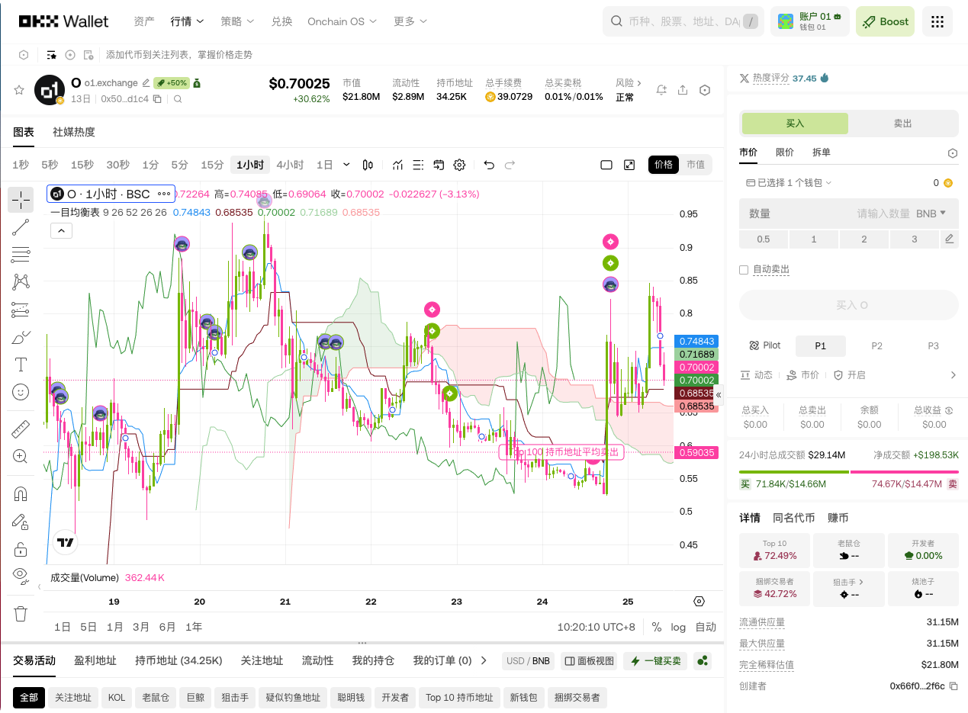Expand the Onchain OS menu

(342, 21)
